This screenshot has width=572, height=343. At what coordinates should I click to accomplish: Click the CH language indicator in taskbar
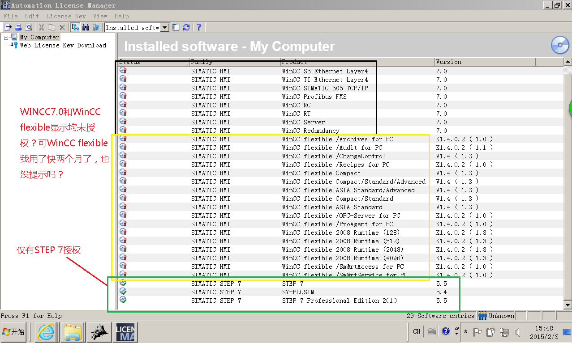coord(417,332)
